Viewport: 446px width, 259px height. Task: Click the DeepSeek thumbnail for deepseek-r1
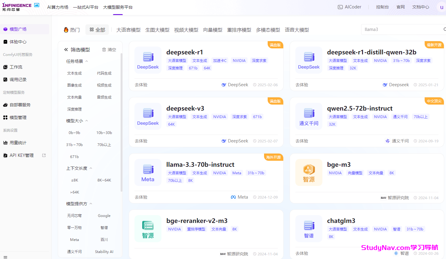tap(148, 60)
